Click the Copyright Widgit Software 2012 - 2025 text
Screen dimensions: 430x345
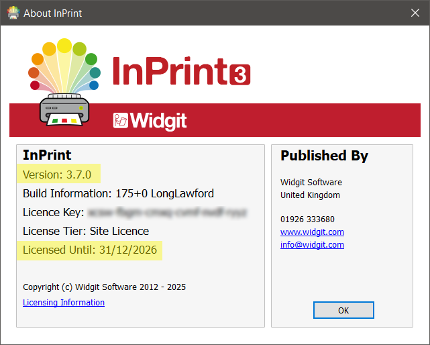tap(104, 287)
